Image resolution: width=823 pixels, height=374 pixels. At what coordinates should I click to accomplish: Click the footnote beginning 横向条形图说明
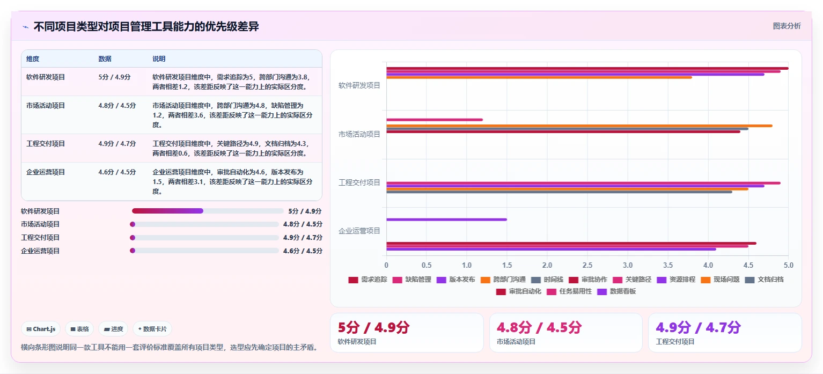click(x=169, y=347)
